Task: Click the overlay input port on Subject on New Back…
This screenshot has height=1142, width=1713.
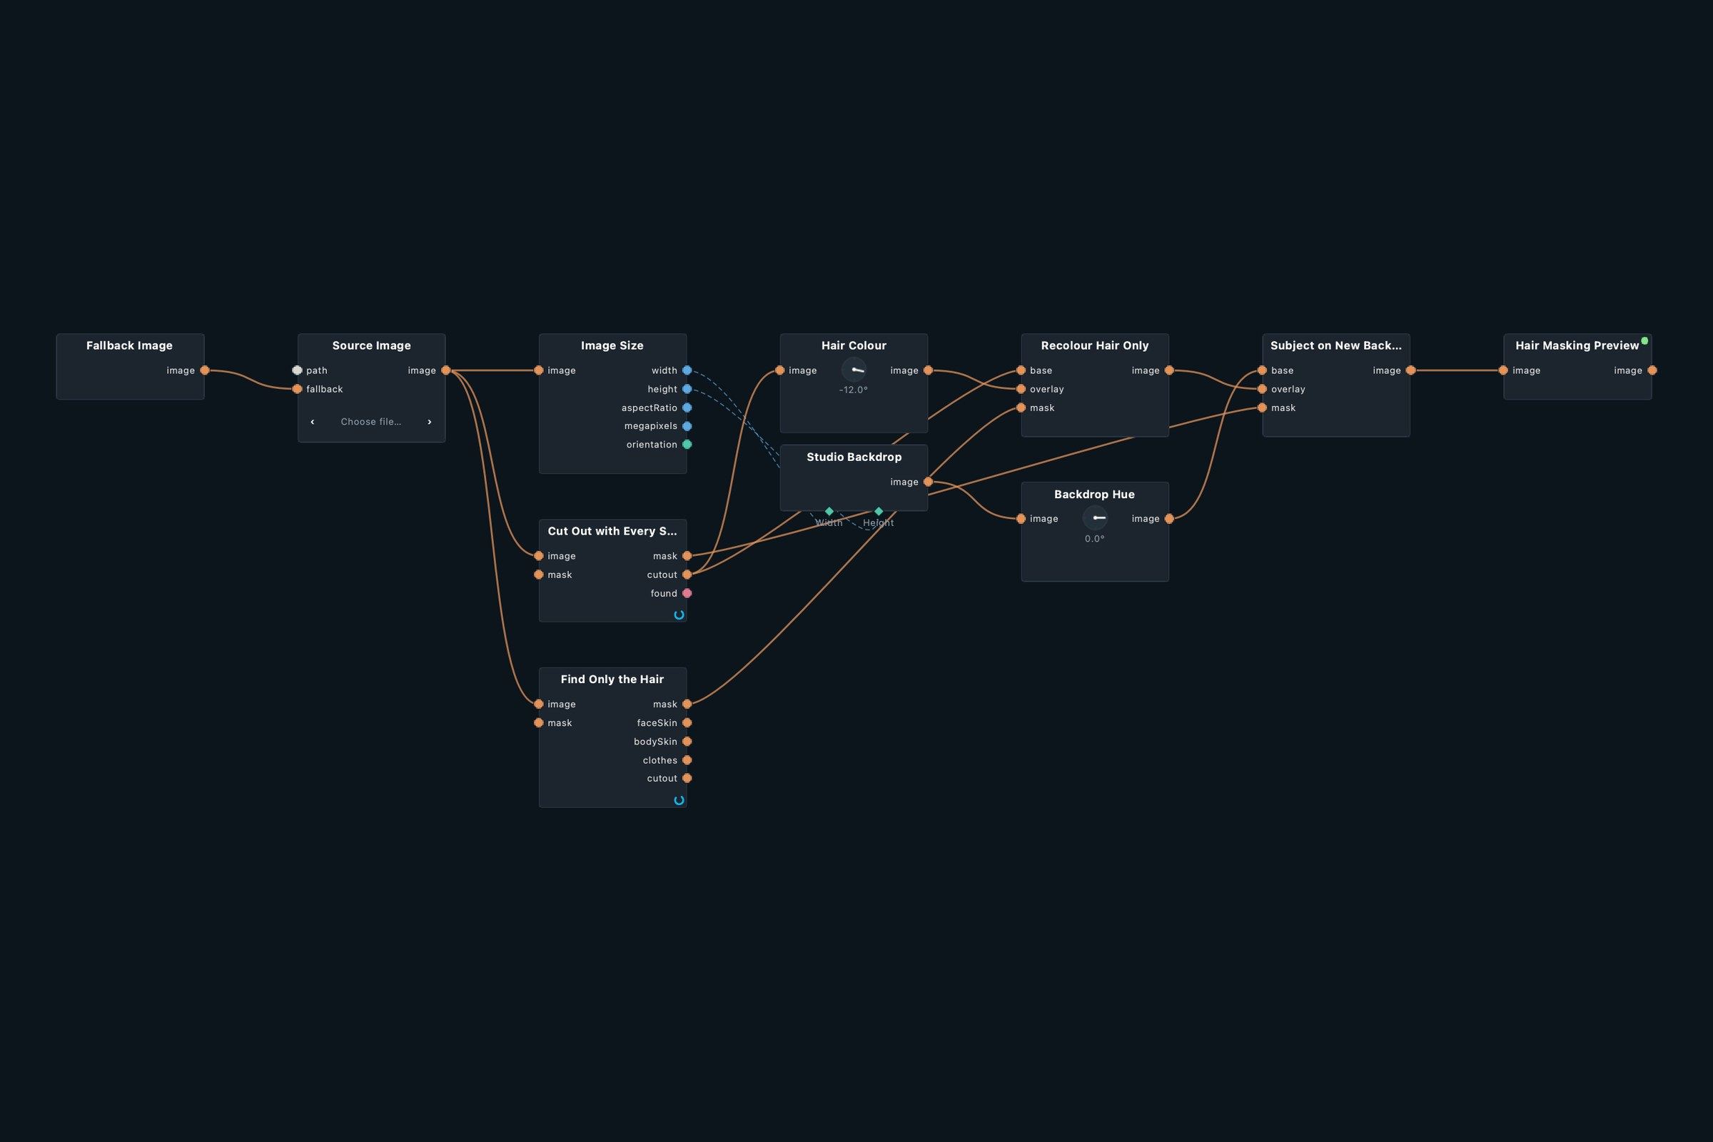Action: tap(1262, 389)
